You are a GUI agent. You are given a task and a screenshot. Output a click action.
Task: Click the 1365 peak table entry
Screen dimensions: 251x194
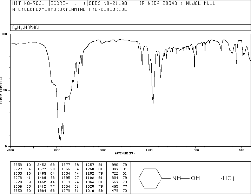(x=70, y=169)
